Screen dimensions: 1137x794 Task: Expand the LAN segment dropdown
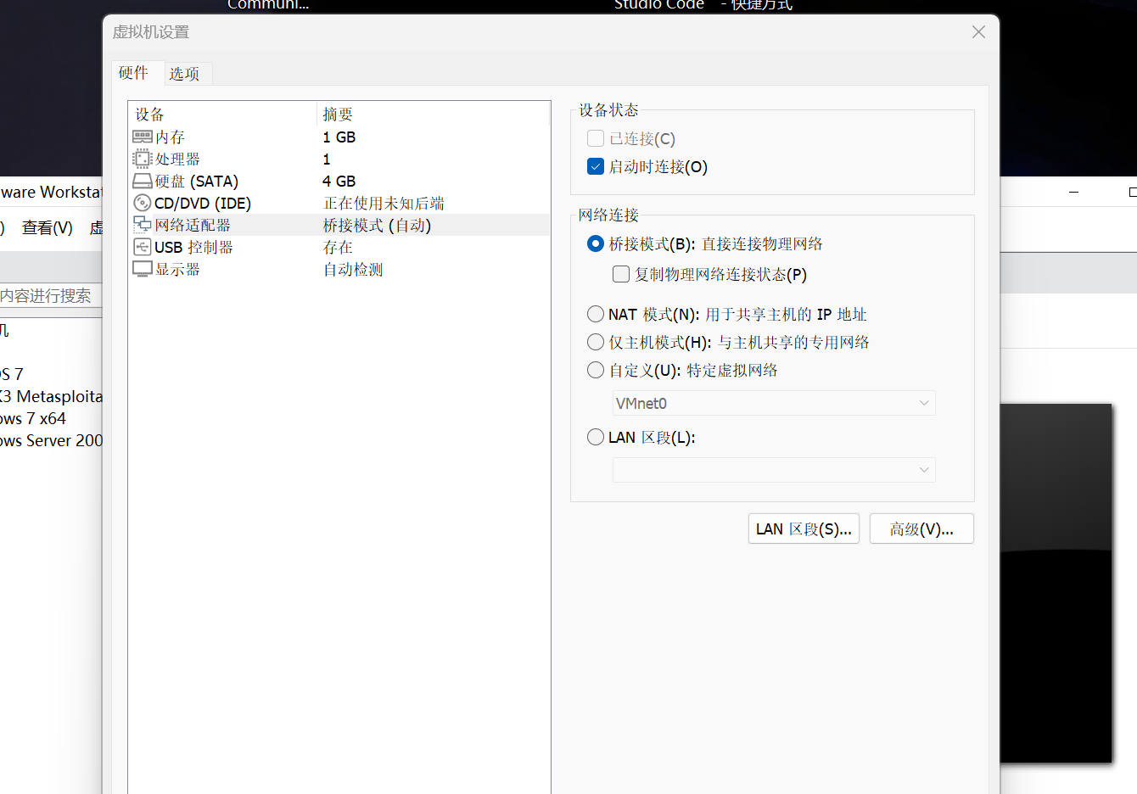tap(773, 470)
